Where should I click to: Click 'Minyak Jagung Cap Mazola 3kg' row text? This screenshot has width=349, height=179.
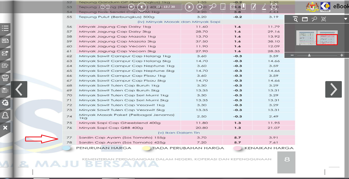click(117, 41)
